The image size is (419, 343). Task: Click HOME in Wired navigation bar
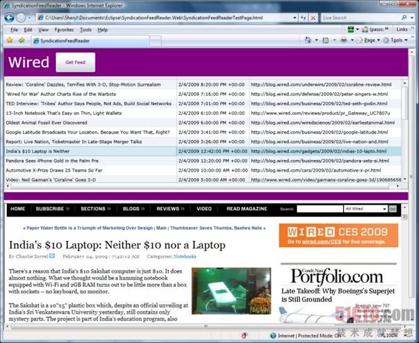coord(18,209)
